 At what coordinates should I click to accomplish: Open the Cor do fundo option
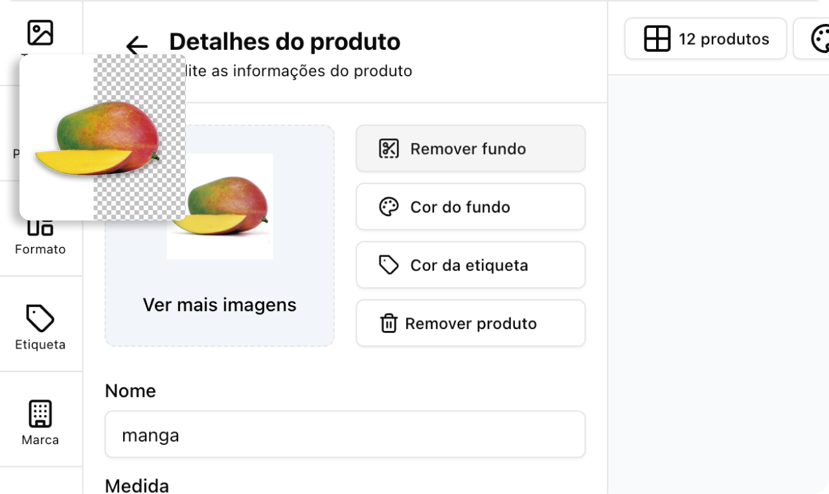[470, 207]
